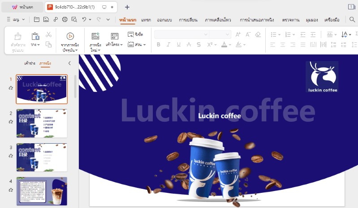Click the slide Layout icon
Image resolution: width=358 pixels, height=208 pixels.
point(114,36)
